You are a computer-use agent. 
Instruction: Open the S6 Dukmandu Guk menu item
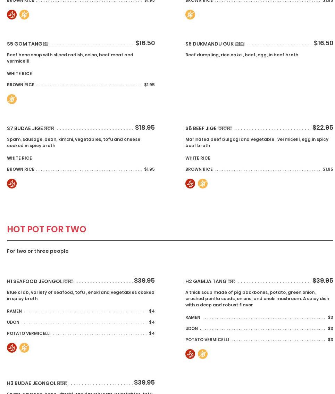(x=215, y=44)
